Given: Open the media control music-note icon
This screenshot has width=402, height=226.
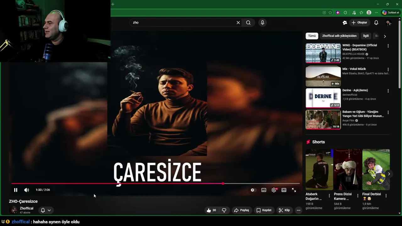Looking at the screenshot, I should [354, 13].
